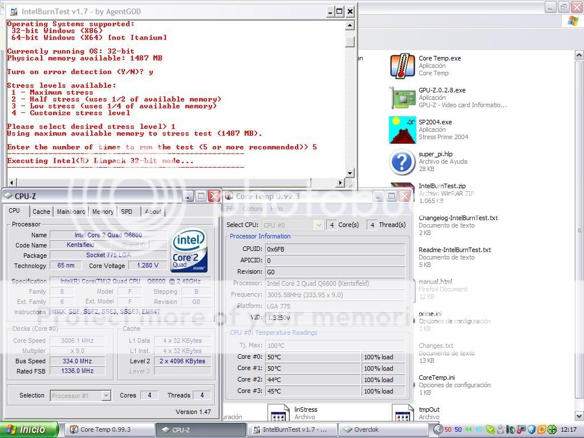
Task: Click the Rated FSB value 1336.0 MHz
Action: point(78,371)
